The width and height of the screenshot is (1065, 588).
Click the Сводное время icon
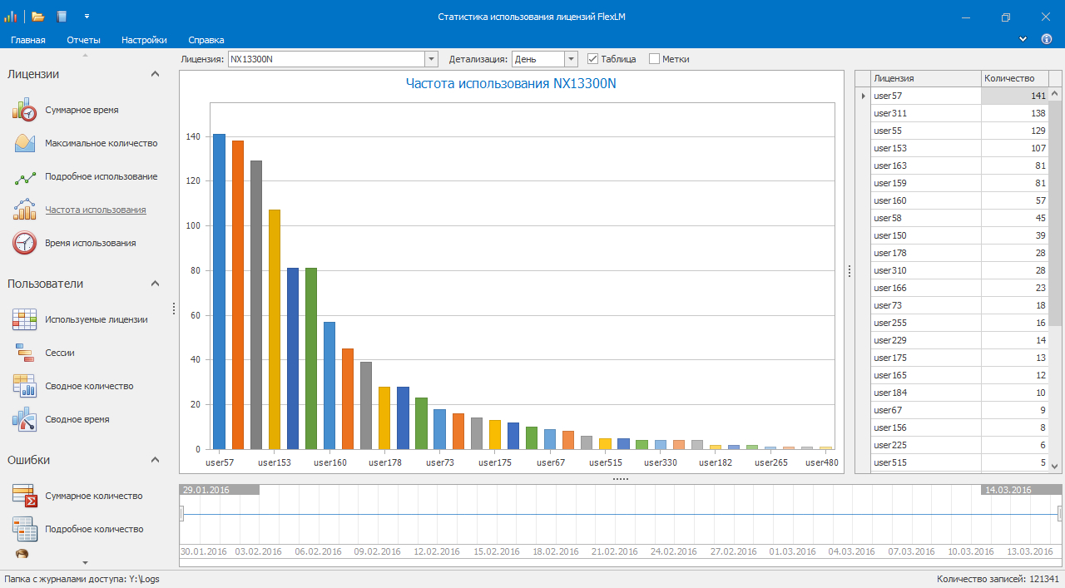click(x=25, y=419)
